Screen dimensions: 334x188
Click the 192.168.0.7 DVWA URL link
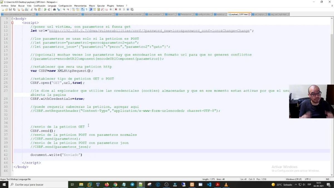pyautogui.click(x=149, y=31)
